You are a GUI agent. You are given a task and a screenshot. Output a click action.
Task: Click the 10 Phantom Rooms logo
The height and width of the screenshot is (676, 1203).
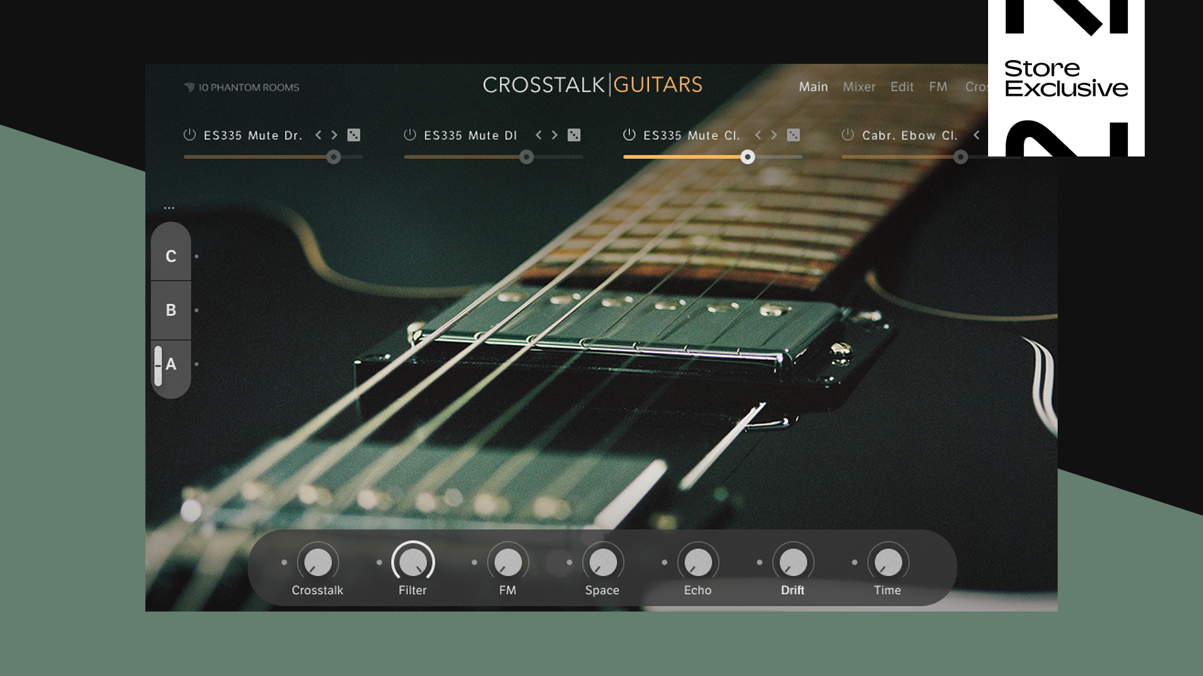pos(242,87)
